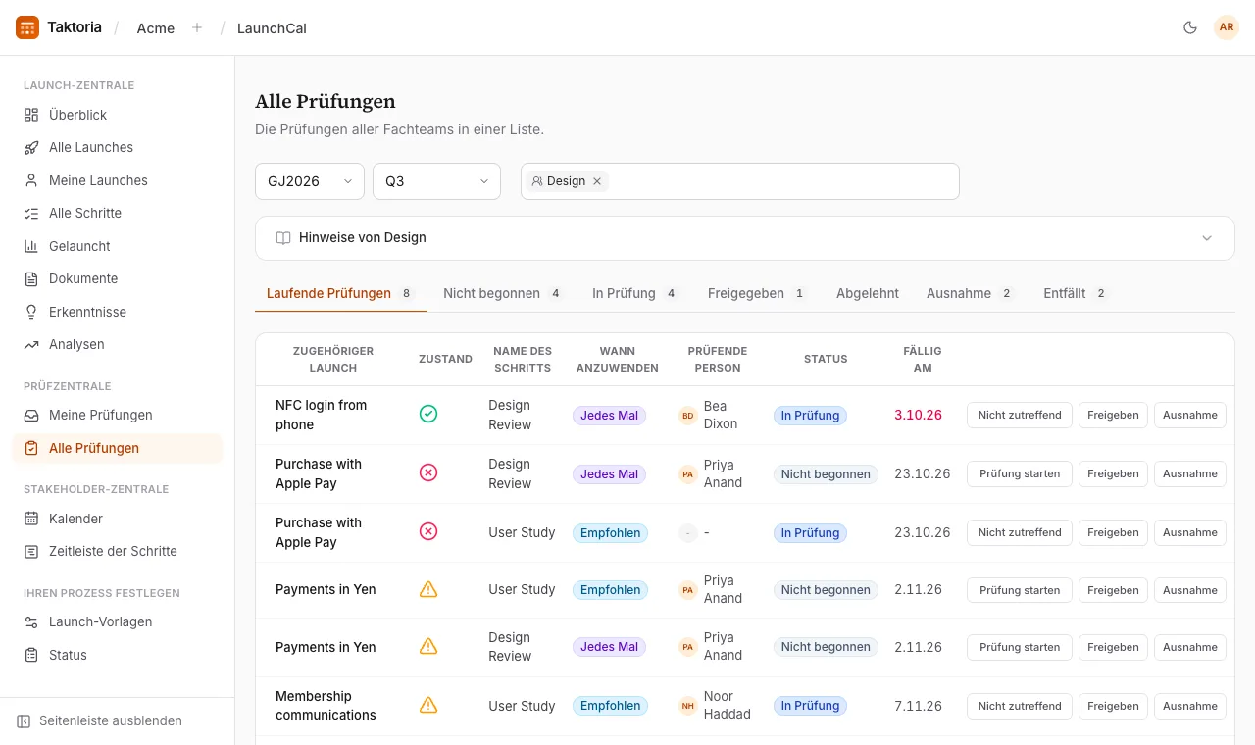Viewport: 1255px width, 745px height.
Task: Click Ausnahme in Membership communications row
Action: pyautogui.click(x=1190, y=706)
